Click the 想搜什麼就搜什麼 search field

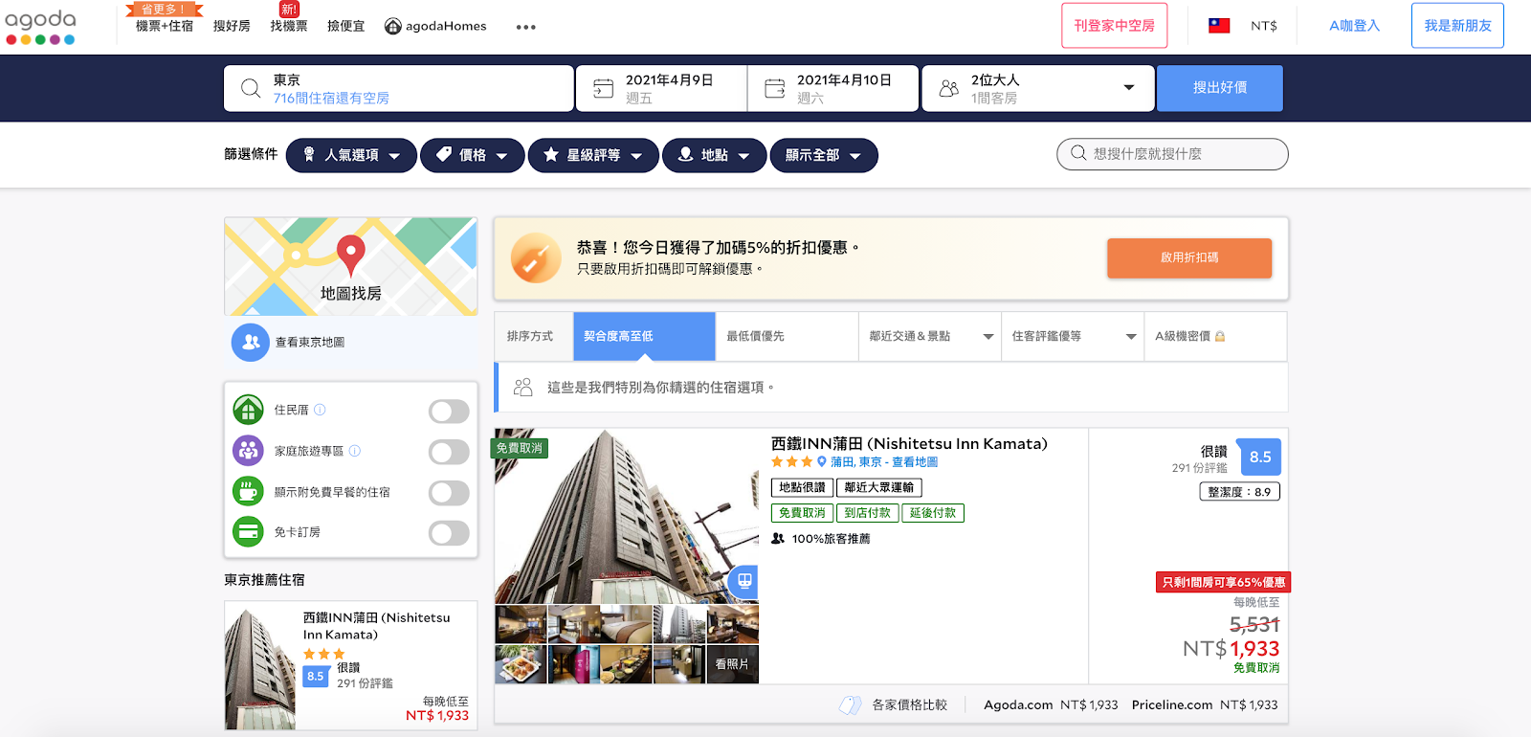coord(1172,154)
